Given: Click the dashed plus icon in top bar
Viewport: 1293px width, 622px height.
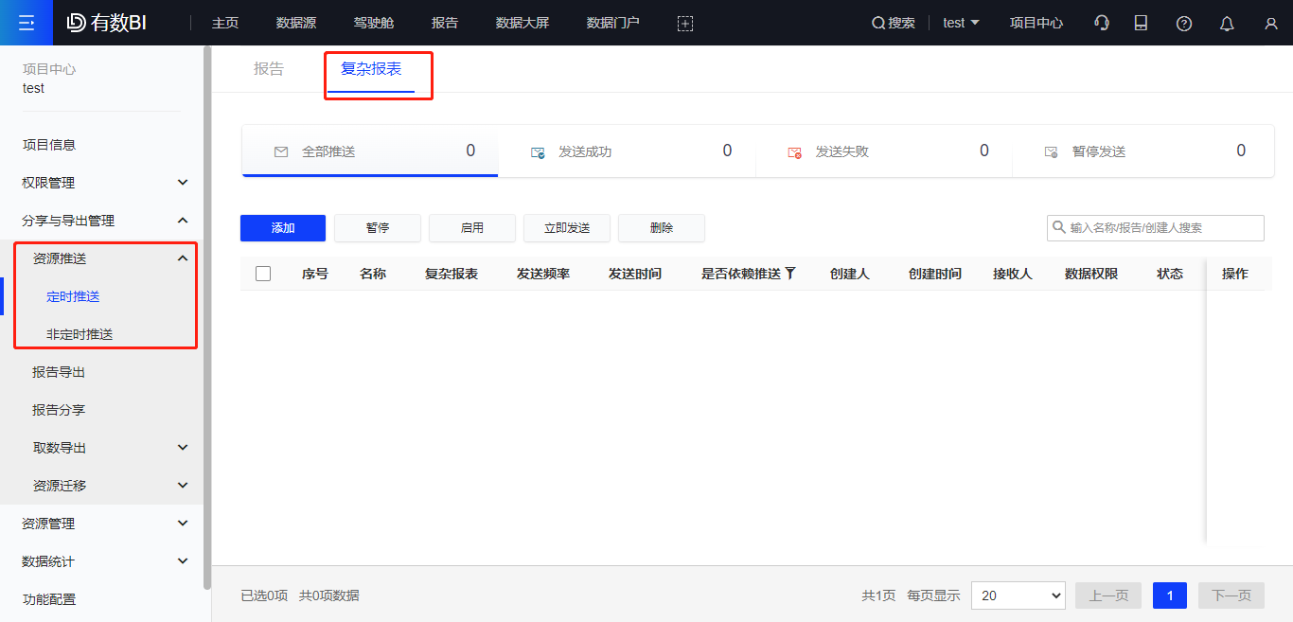Looking at the screenshot, I should point(685,22).
